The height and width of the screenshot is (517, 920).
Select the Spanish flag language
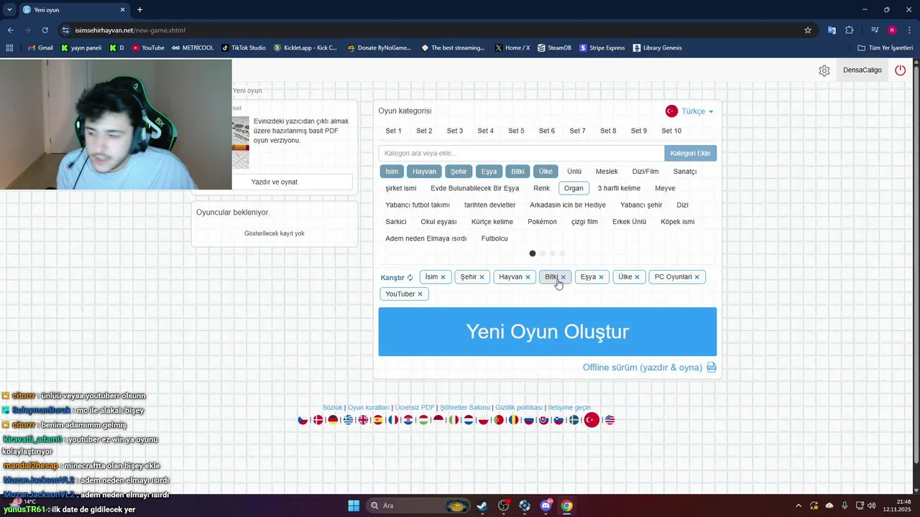tap(378, 420)
